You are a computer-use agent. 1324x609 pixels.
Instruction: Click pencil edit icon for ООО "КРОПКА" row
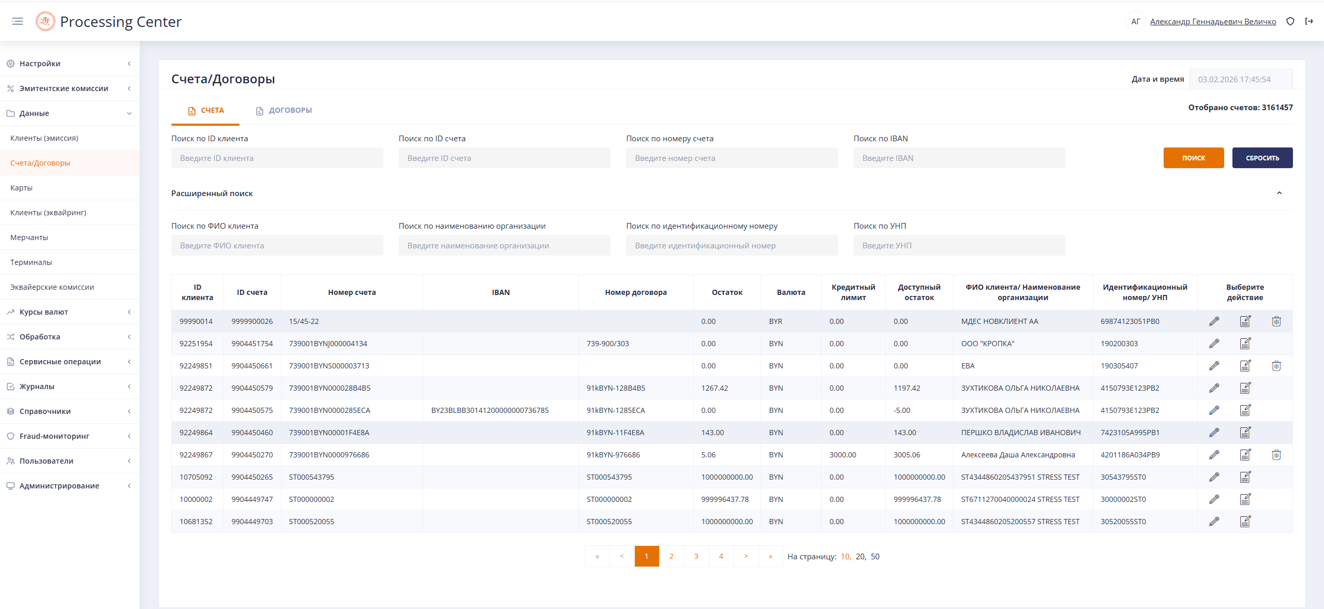click(1214, 344)
